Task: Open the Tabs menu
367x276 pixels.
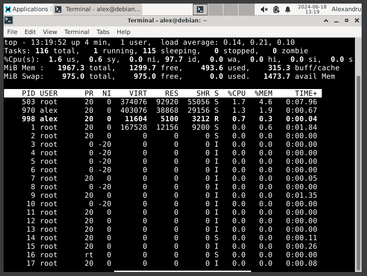Action: [103, 32]
